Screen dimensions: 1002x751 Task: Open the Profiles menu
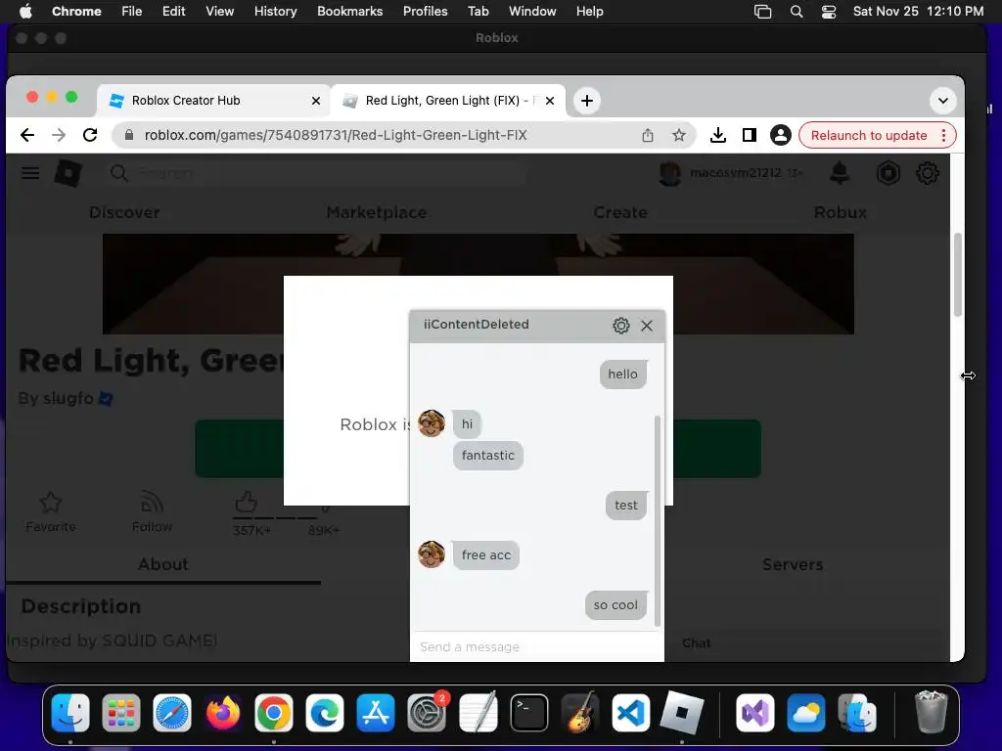425,12
